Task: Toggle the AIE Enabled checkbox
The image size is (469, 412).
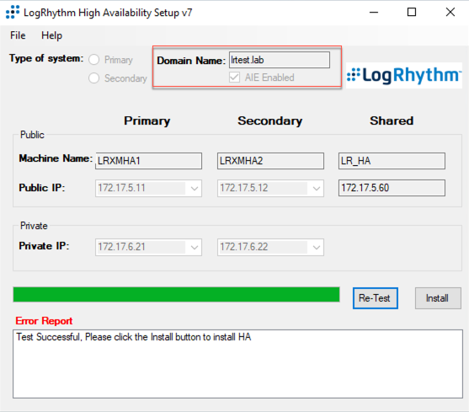Action: point(234,78)
